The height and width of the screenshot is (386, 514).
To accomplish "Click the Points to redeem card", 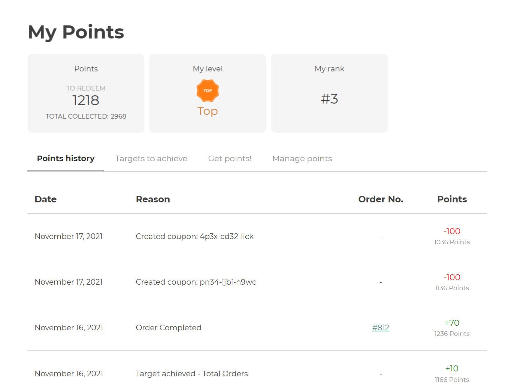I will coord(86,93).
